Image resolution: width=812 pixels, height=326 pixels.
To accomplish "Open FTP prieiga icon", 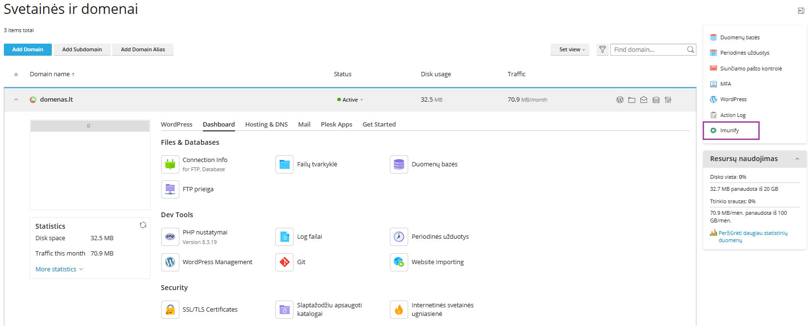I will tap(170, 189).
